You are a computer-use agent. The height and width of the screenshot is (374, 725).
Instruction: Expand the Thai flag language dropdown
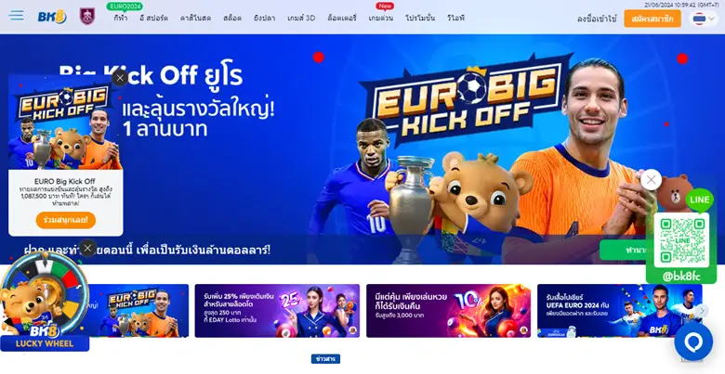pos(704,19)
